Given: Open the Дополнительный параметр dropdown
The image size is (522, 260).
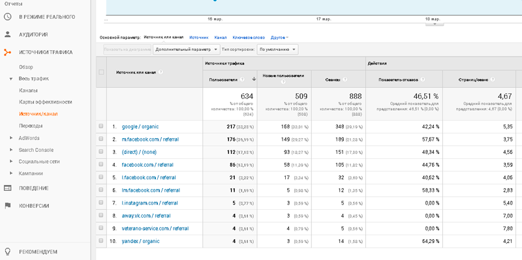Looking at the screenshot, I should pyautogui.click(x=187, y=50).
